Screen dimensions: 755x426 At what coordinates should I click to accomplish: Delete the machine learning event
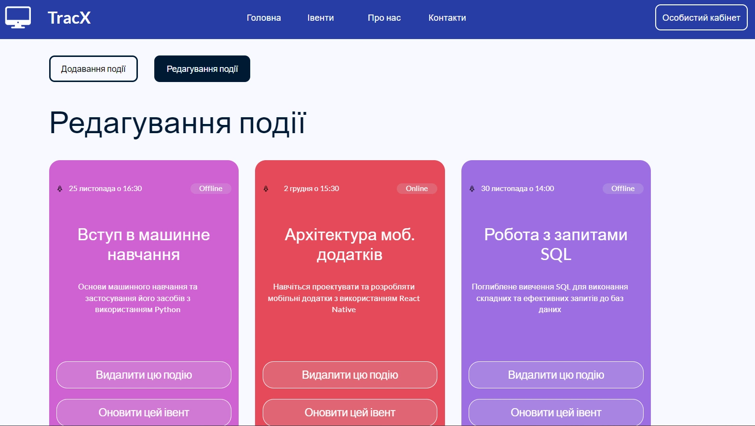point(144,375)
